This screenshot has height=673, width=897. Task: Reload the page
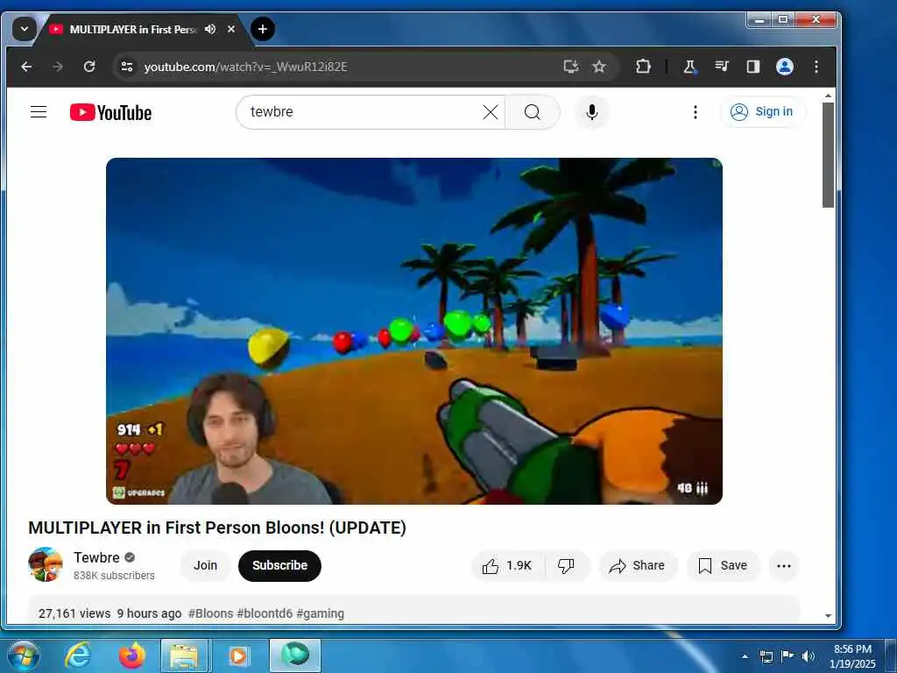point(89,67)
